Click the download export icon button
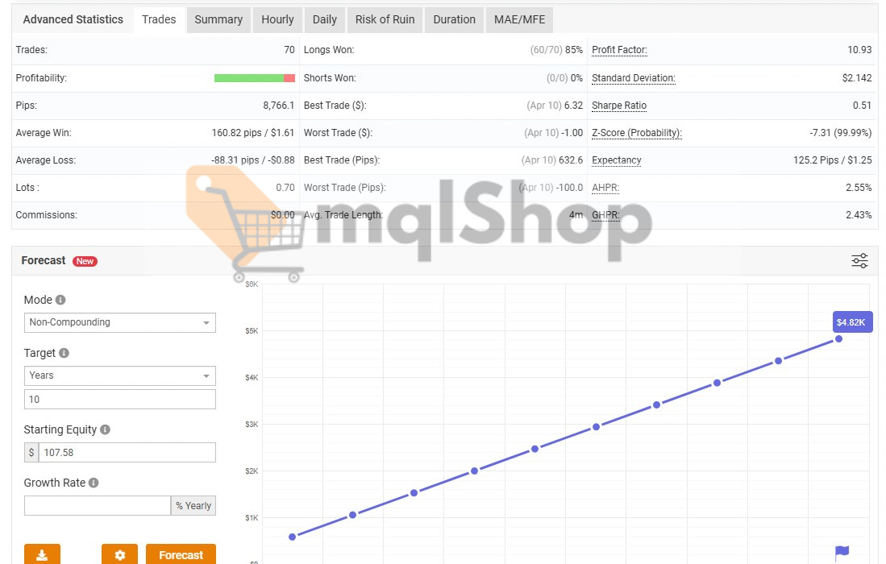The width and height of the screenshot is (886, 564). 42,554
